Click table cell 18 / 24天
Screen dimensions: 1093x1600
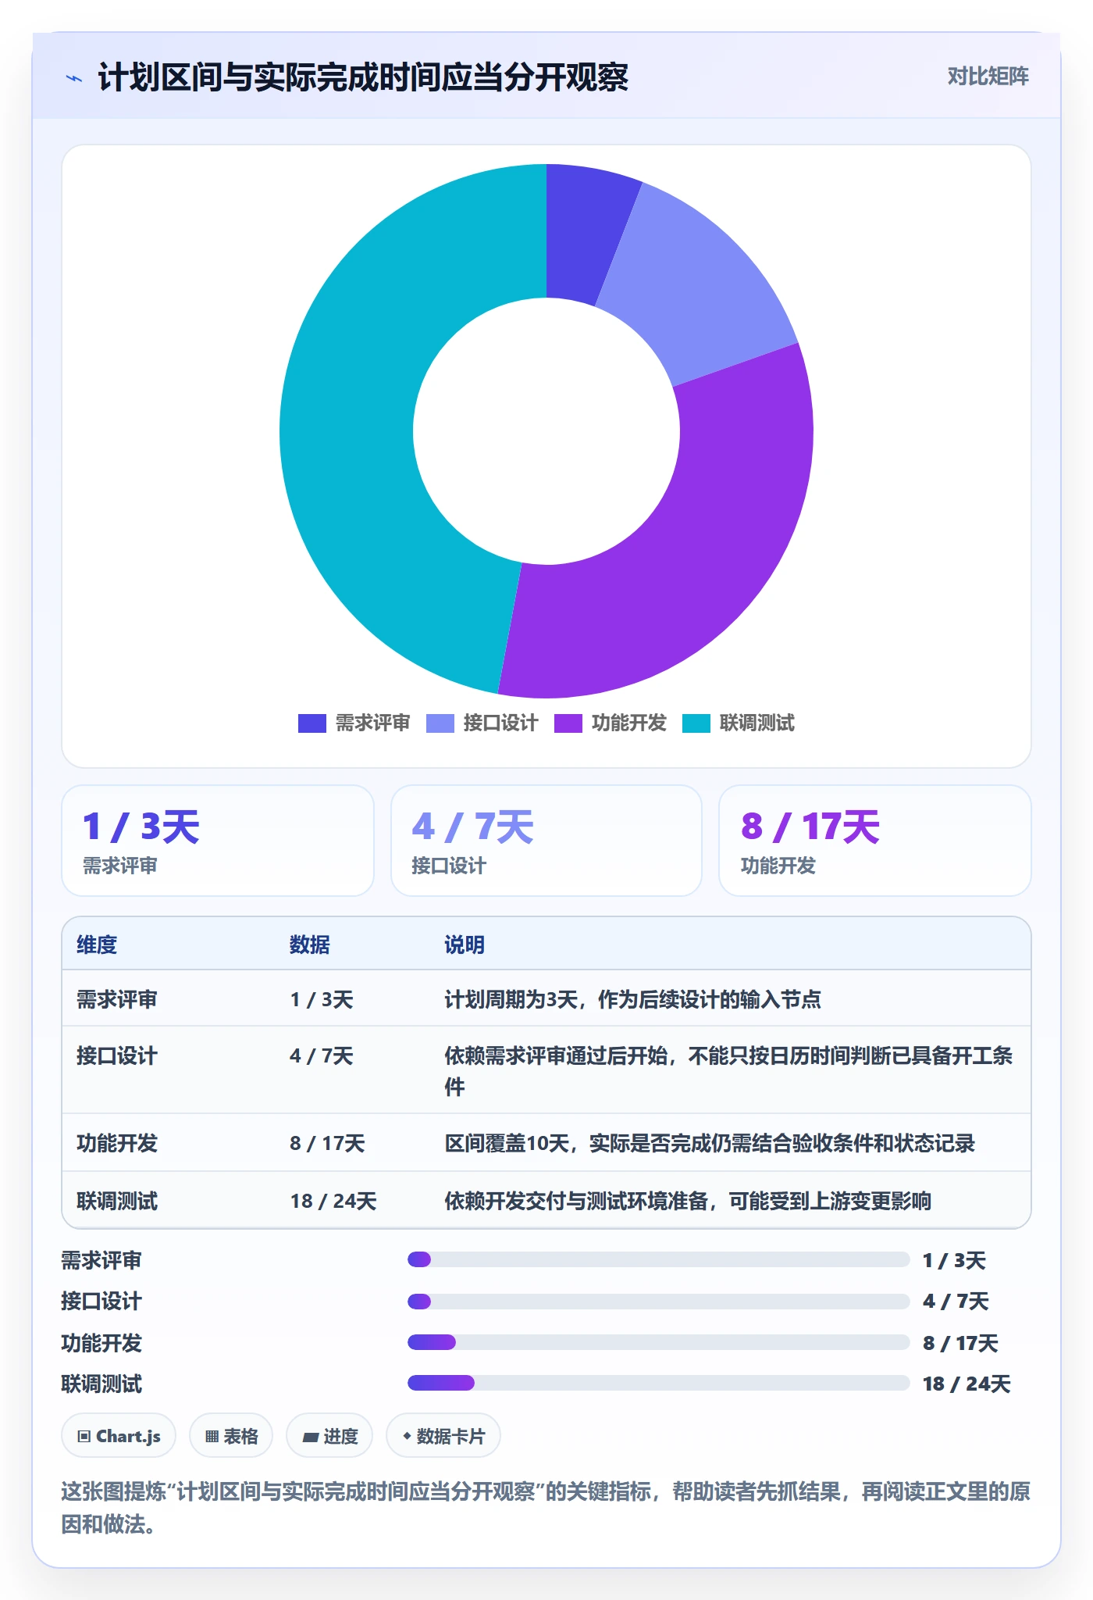coord(333,1201)
